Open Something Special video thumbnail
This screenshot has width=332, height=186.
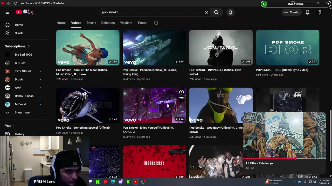[88, 105]
